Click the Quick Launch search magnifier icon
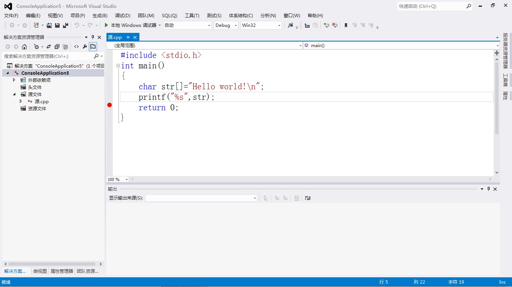Screen dimensions: 512x287 click(x=469, y=6)
